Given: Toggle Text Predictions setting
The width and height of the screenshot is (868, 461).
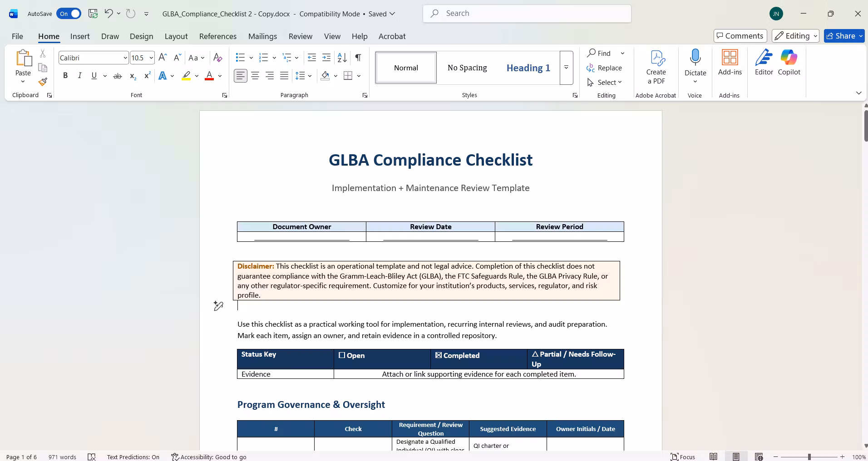Looking at the screenshot, I should (133, 457).
